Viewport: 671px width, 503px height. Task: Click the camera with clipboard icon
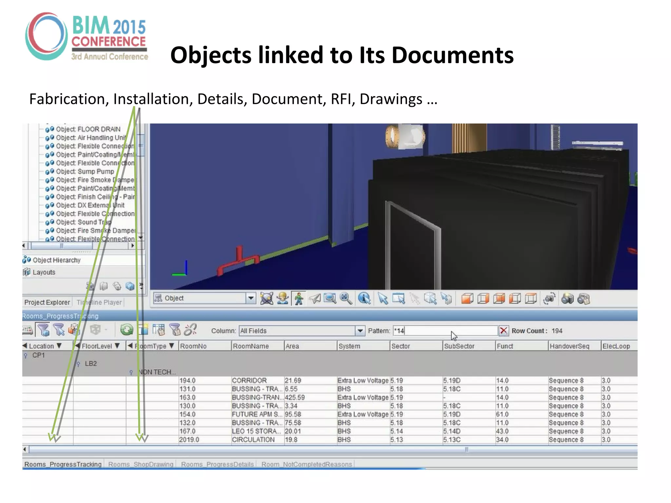584,299
